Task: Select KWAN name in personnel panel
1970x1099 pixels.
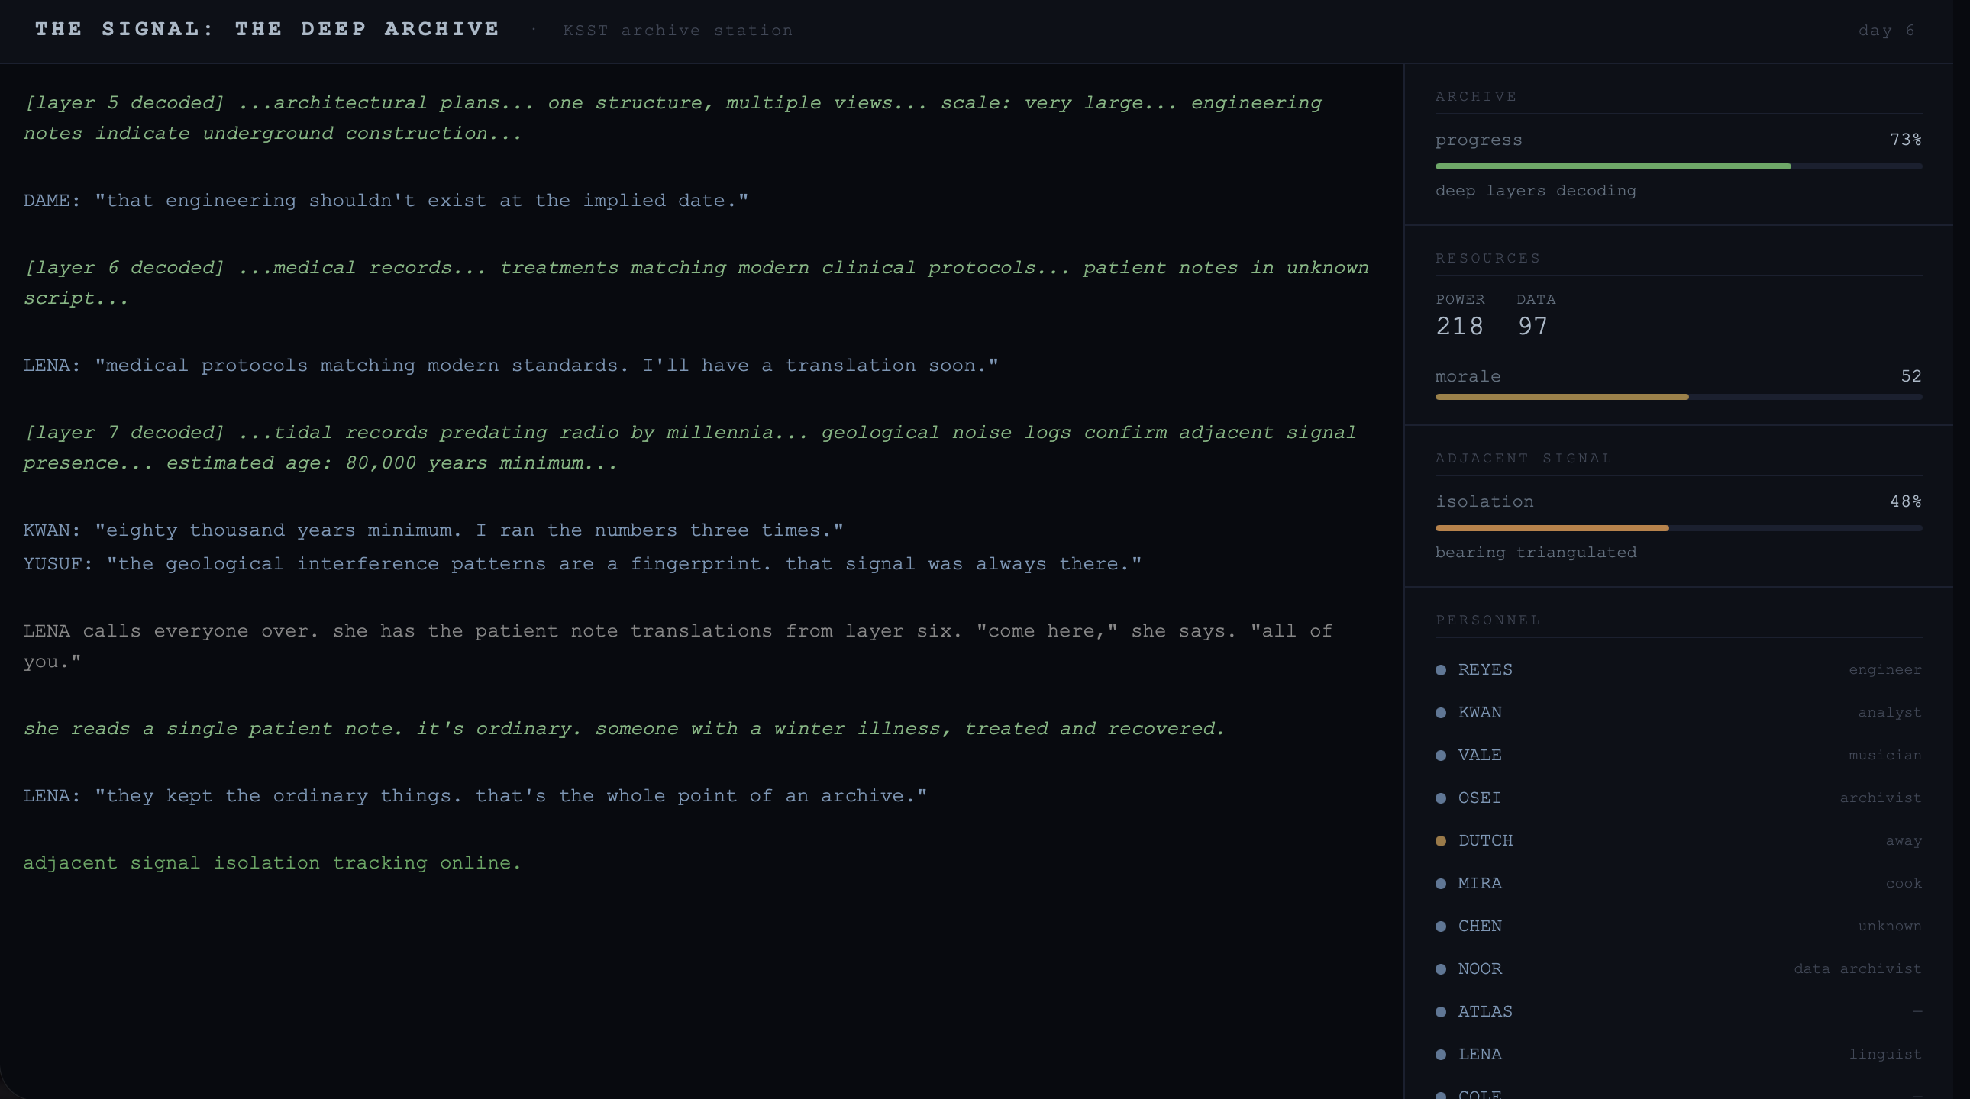Action: pyautogui.click(x=1480, y=712)
